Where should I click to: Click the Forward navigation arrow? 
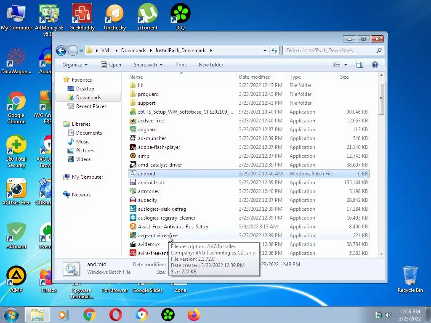click(x=73, y=50)
